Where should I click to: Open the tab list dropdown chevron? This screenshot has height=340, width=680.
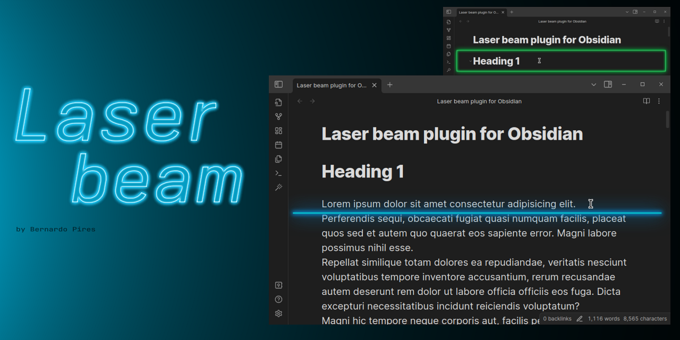point(593,84)
